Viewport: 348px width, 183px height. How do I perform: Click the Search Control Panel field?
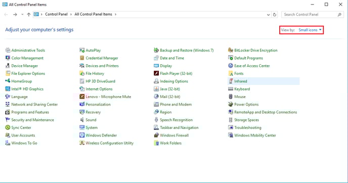(x=312, y=15)
